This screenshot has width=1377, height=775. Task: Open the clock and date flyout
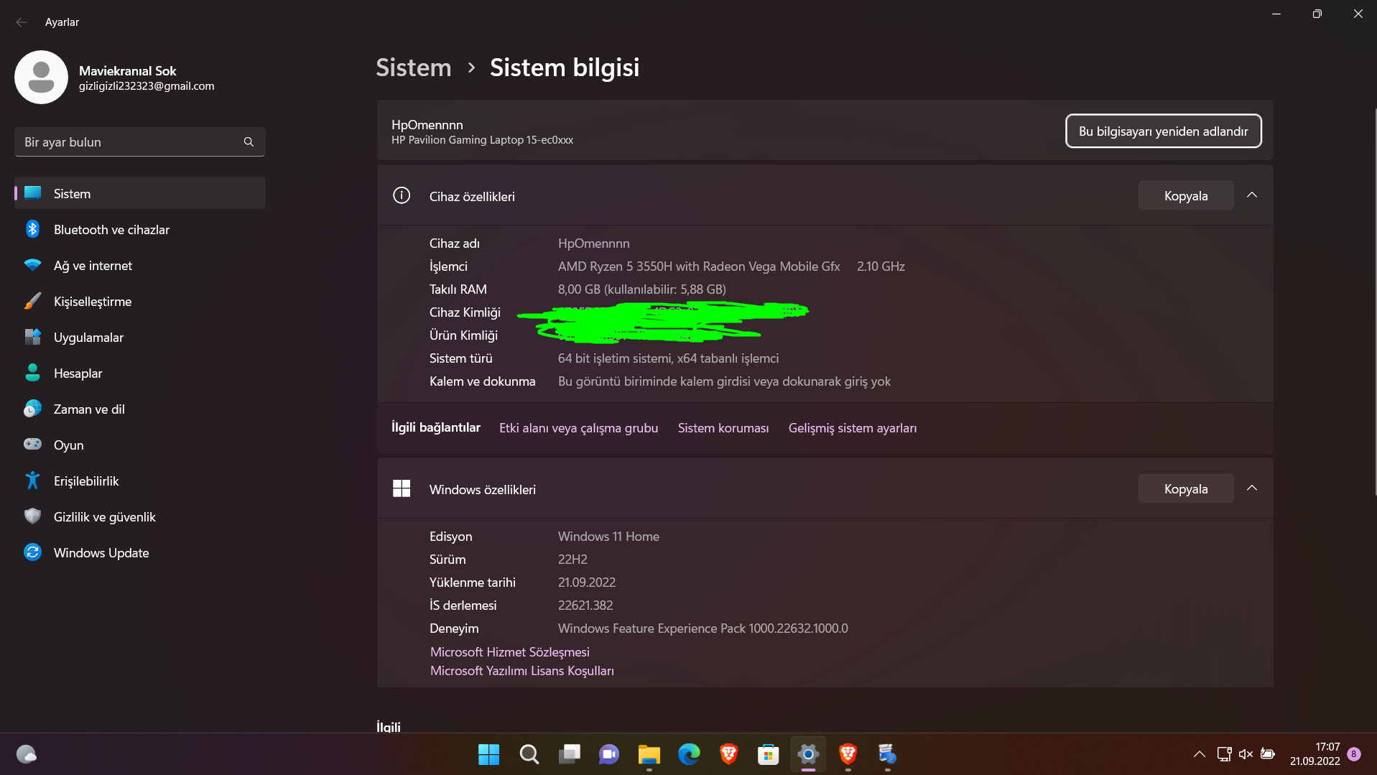(x=1315, y=754)
